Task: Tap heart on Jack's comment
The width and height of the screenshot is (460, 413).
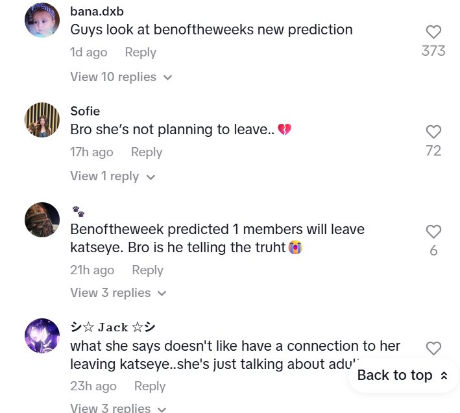Action: (433, 348)
